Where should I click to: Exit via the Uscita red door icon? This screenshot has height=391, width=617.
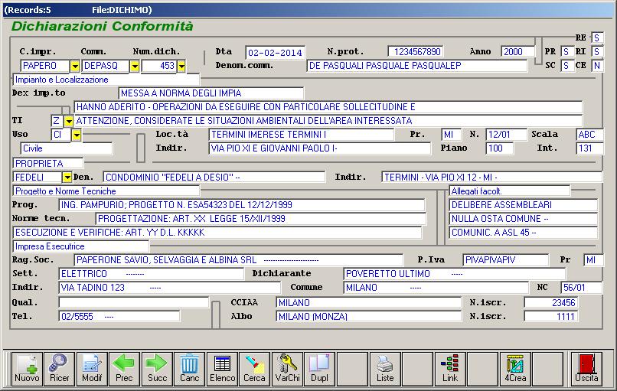[x=586, y=368]
